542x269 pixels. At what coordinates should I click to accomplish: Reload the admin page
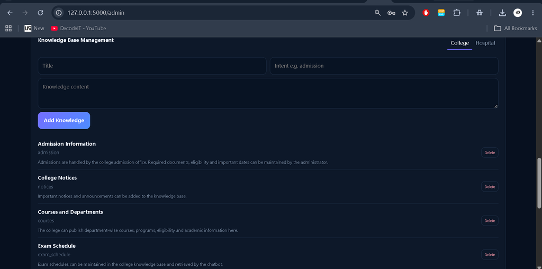[x=40, y=13]
